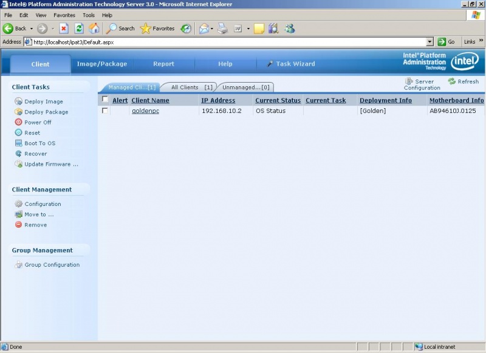This screenshot has height=353, width=486.
Task: Expand the Back button history dropdown
Action: 32,28
